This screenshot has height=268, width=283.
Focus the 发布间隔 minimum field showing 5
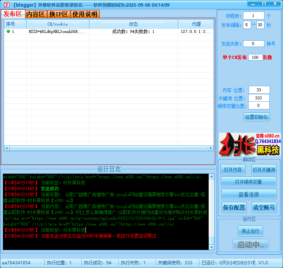tap(247, 25)
